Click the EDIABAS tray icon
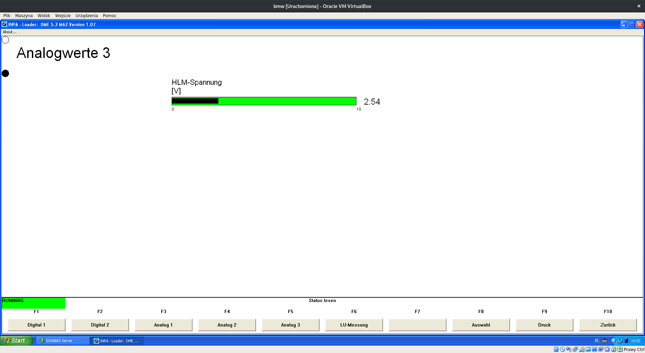This screenshot has width=645, height=353. click(x=620, y=341)
